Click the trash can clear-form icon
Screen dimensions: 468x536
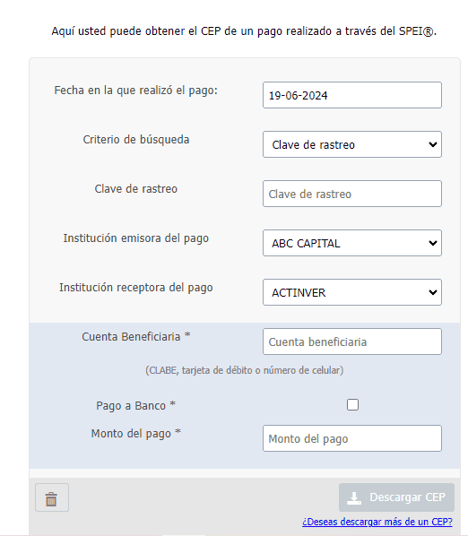(x=52, y=497)
